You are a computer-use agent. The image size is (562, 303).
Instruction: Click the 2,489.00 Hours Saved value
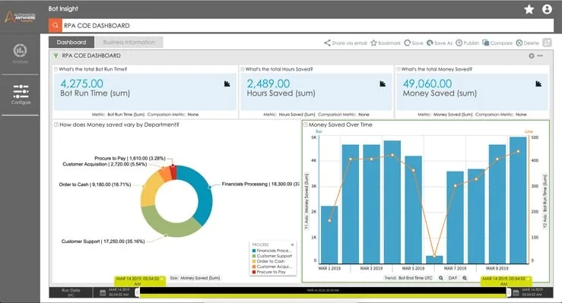pos(268,84)
